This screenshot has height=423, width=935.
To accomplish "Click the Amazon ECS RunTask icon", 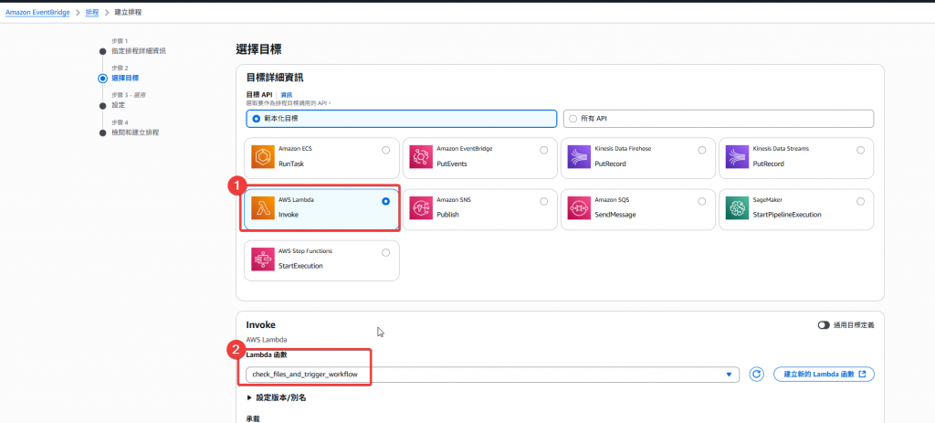I will pos(263,157).
